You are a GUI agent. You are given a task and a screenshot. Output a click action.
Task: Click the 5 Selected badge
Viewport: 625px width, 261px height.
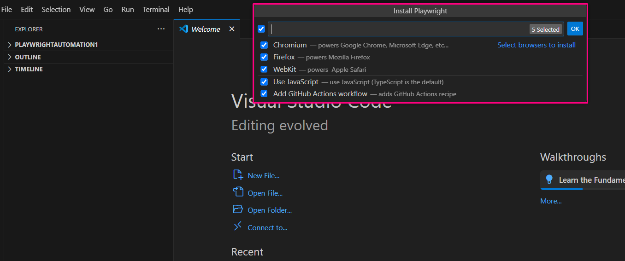pos(546,29)
